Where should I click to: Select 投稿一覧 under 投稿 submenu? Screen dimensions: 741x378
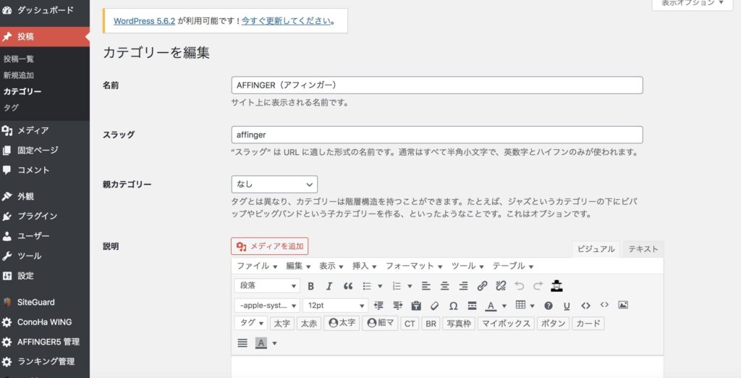coord(18,59)
